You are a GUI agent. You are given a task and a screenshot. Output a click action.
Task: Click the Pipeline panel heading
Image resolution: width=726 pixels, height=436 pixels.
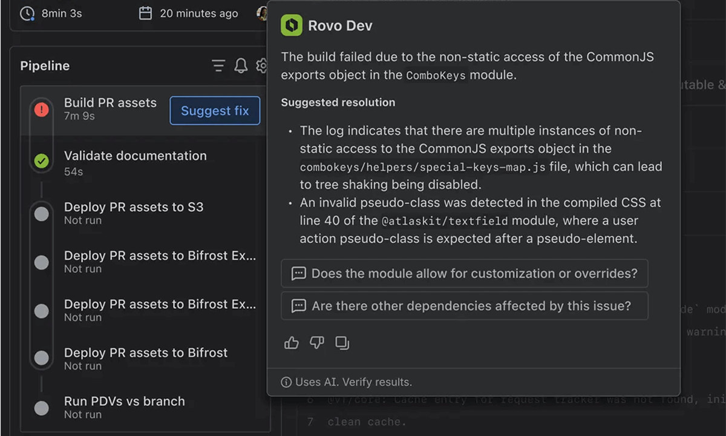[x=45, y=66]
